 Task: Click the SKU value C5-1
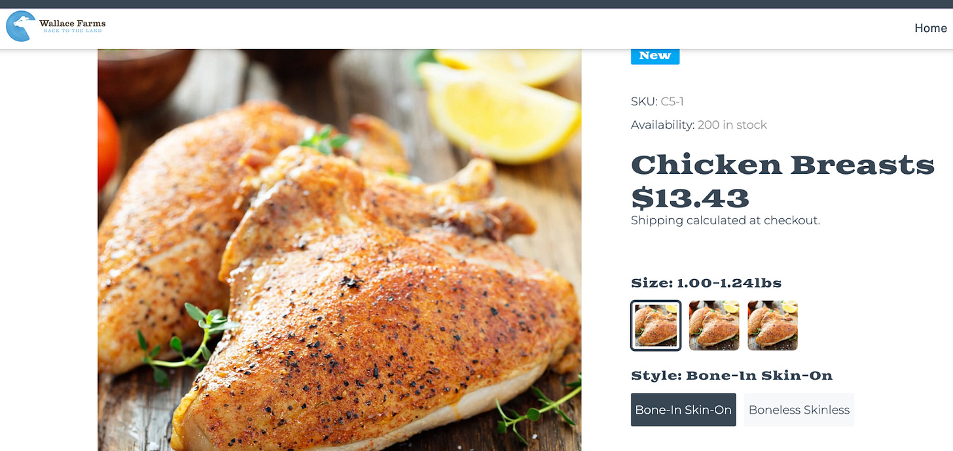672,101
